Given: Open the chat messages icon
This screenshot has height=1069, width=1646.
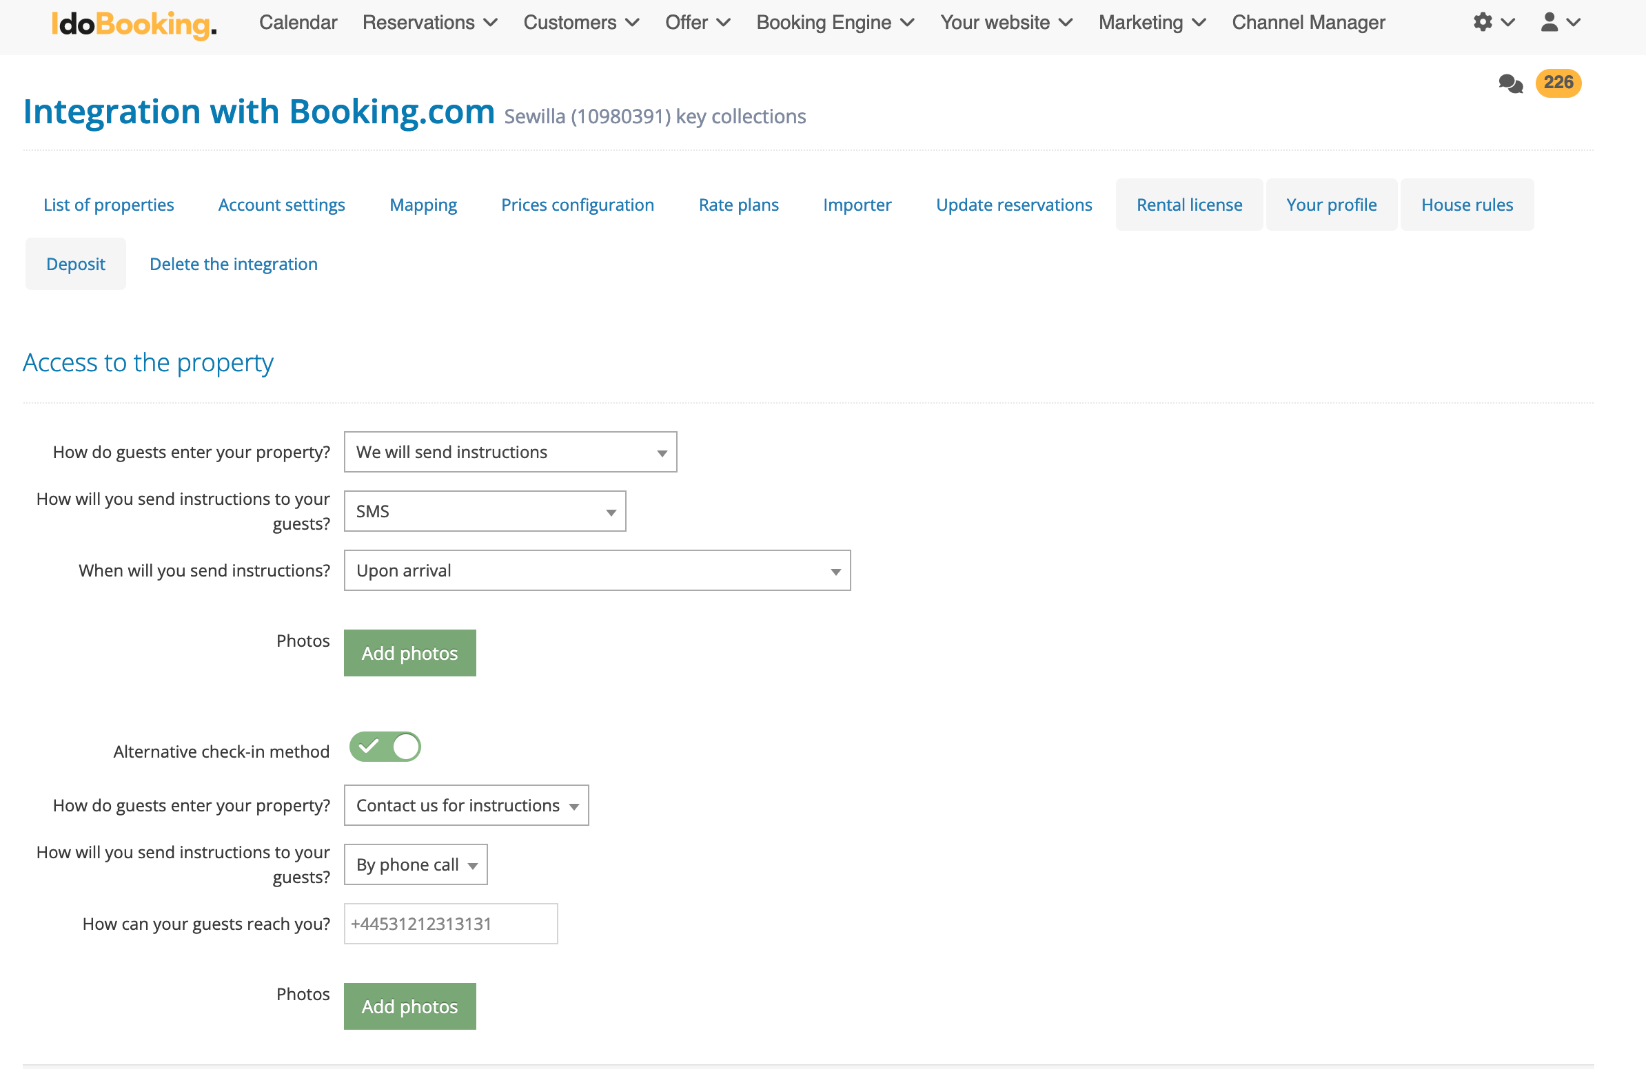Looking at the screenshot, I should 1510,83.
